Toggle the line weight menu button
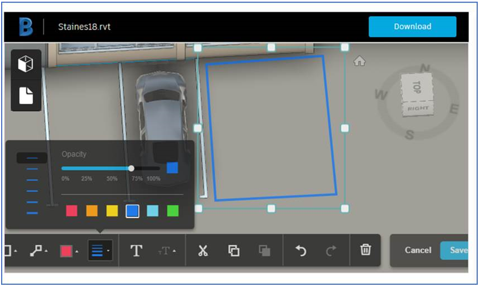The height and width of the screenshot is (287, 480). (100, 250)
